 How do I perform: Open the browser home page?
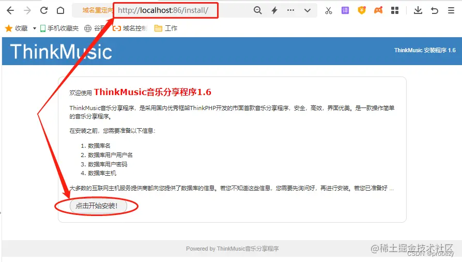tap(60, 11)
